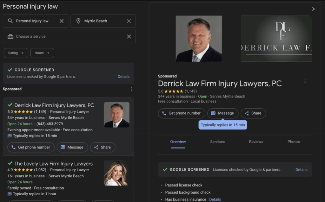Click the Passed license check item

[184, 185]
